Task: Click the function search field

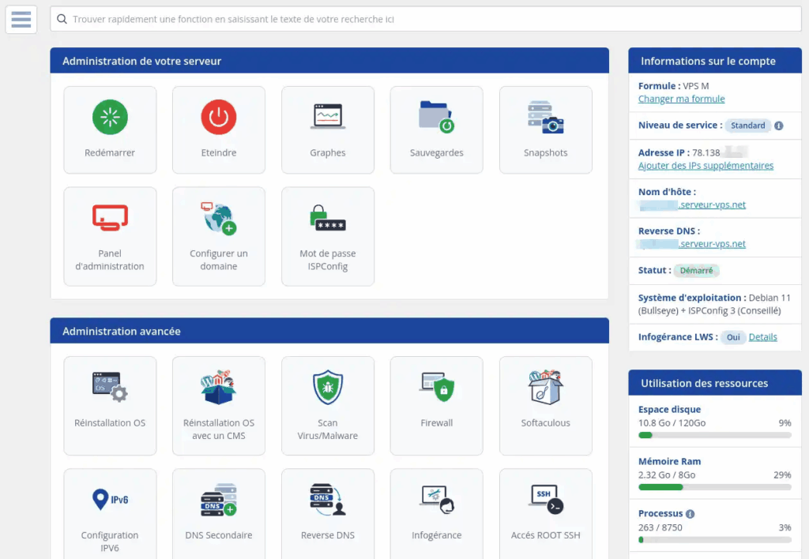Action: (x=425, y=19)
